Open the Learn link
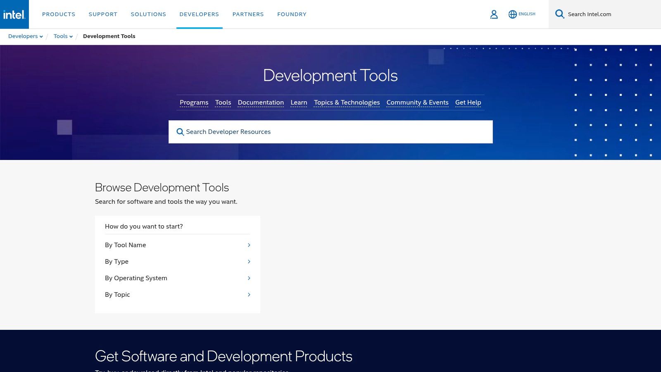The width and height of the screenshot is (661, 372). click(x=299, y=103)
